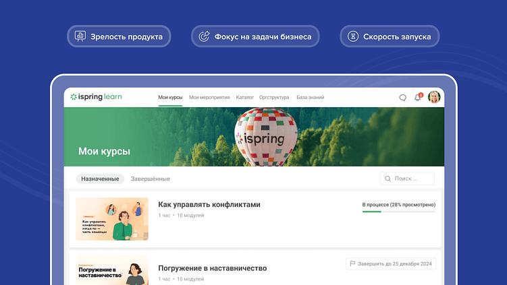This screenshot has width=507, height=285.
Task: Click В процессе (28% просмотрено) status
Action: (399, 205)
